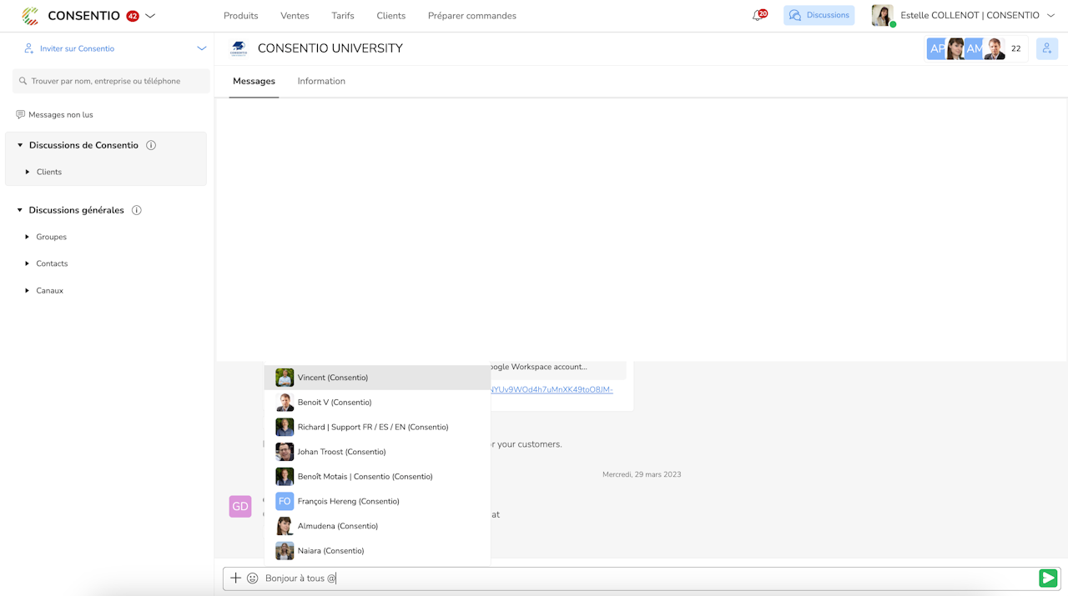Show info for Discussions de Consentio
1068x596 pixels.
click(151, 145)
